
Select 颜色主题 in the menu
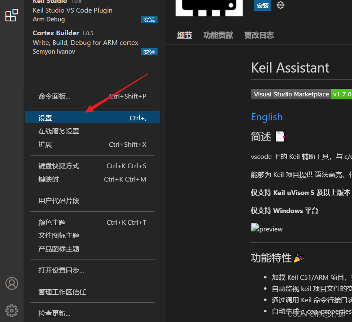coord(92,223)
